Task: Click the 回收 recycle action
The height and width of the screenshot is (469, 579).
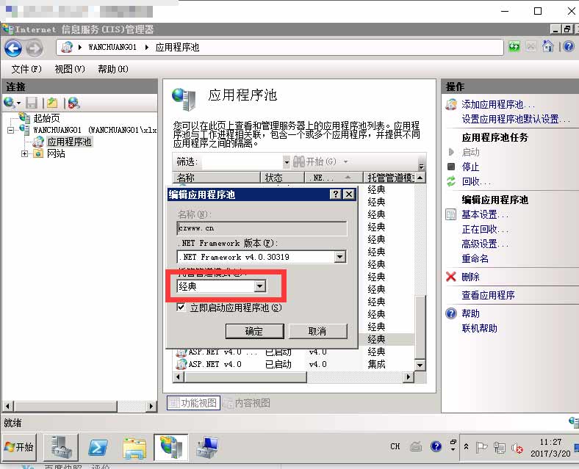Action: point(475,182)
